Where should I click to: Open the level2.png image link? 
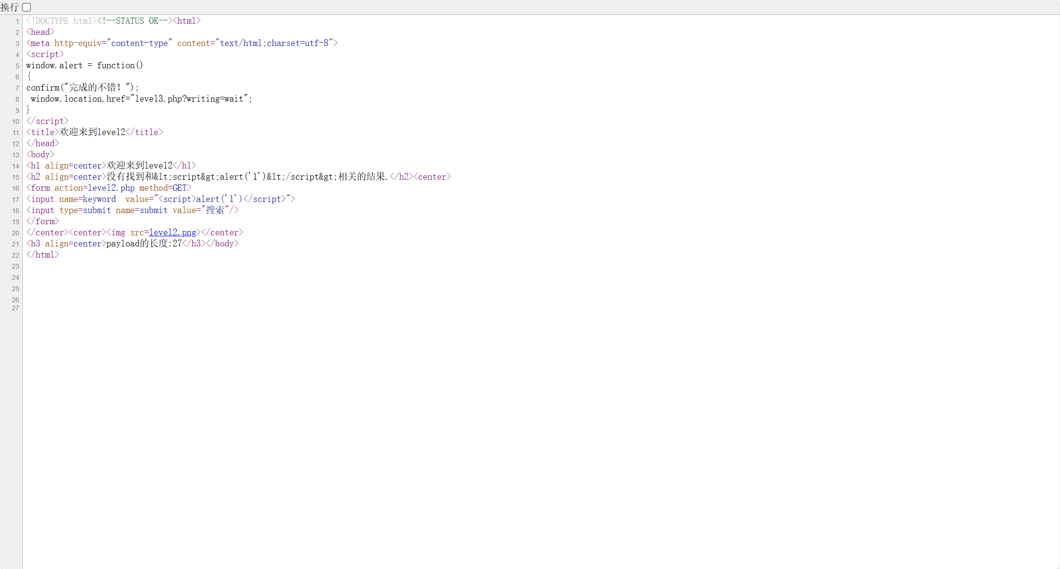point(172,233)
